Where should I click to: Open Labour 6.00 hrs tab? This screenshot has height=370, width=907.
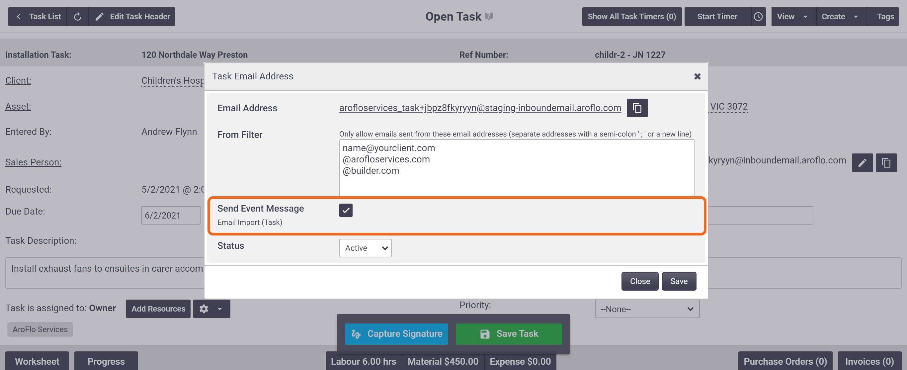[x=364, y=361]
